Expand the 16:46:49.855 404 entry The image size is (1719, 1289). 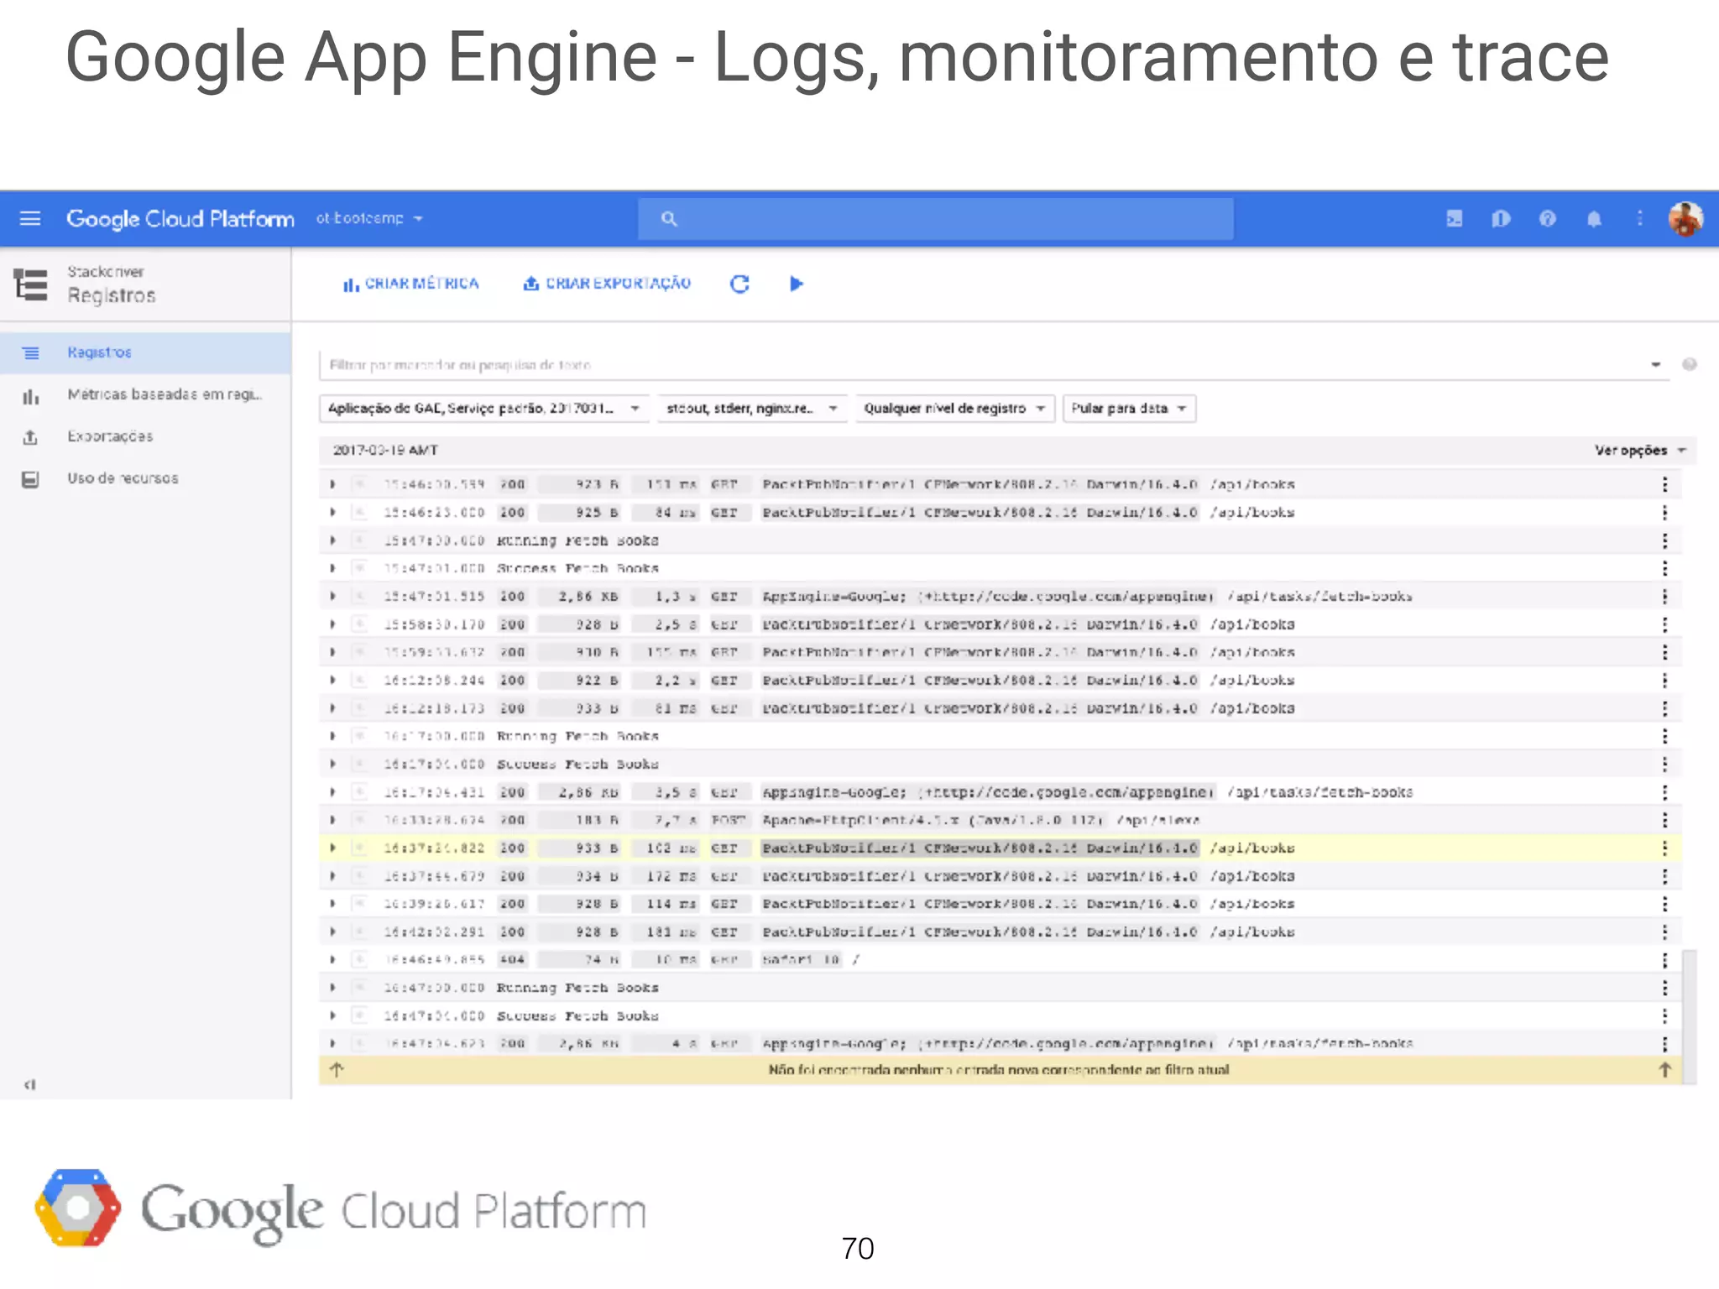[x=333, y=960]
